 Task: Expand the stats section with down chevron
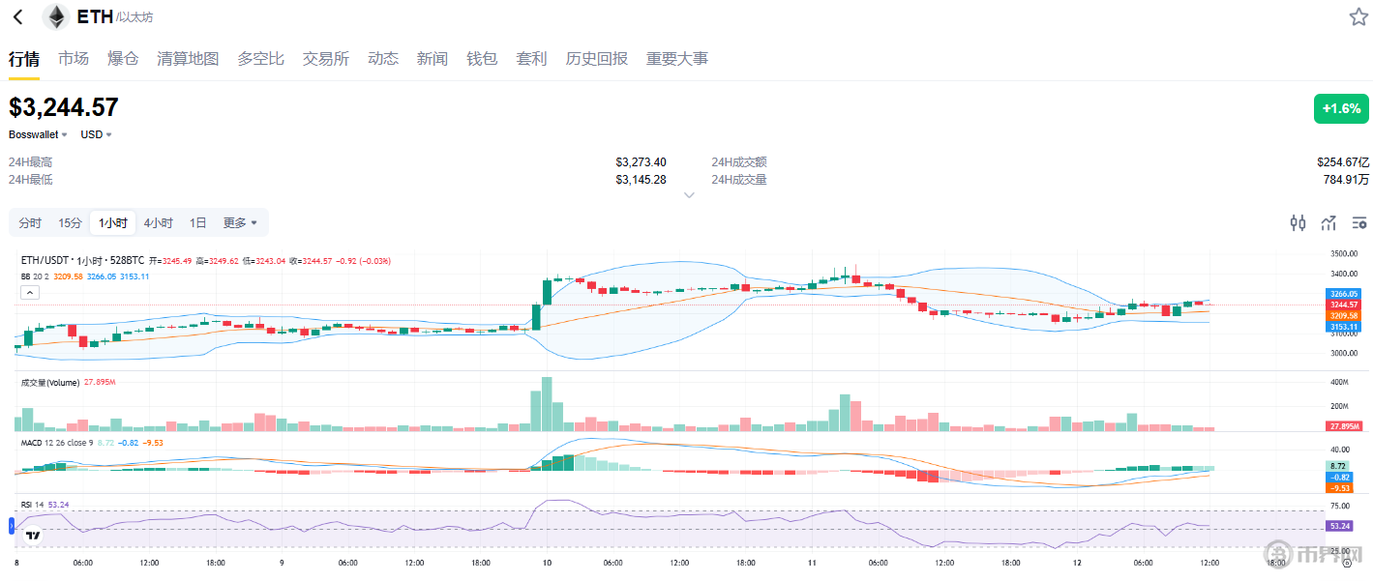(689, 195)
